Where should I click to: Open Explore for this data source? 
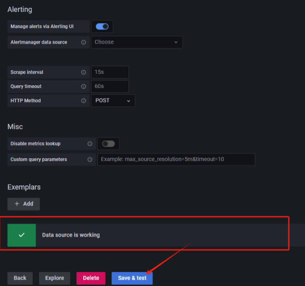(54, 278)
